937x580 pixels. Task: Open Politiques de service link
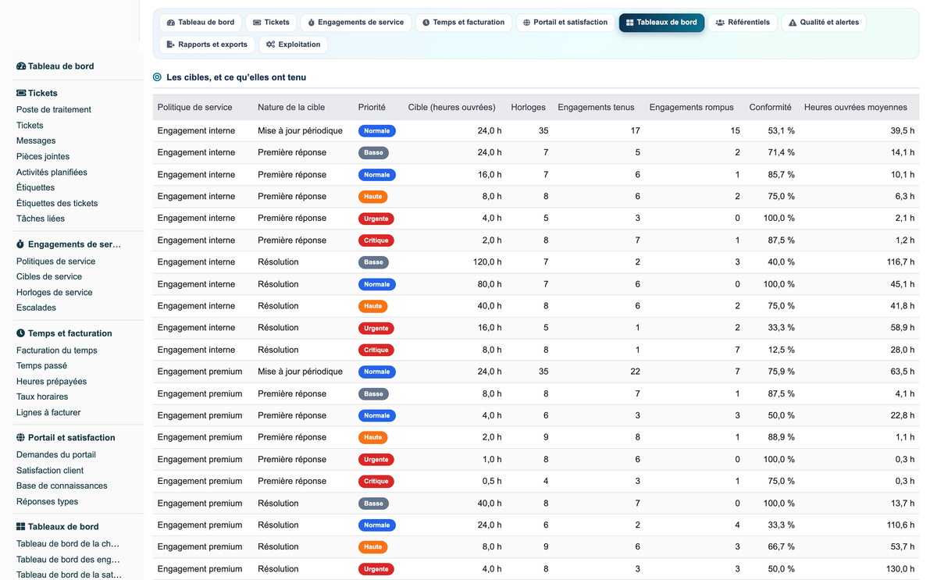(56, 262)
